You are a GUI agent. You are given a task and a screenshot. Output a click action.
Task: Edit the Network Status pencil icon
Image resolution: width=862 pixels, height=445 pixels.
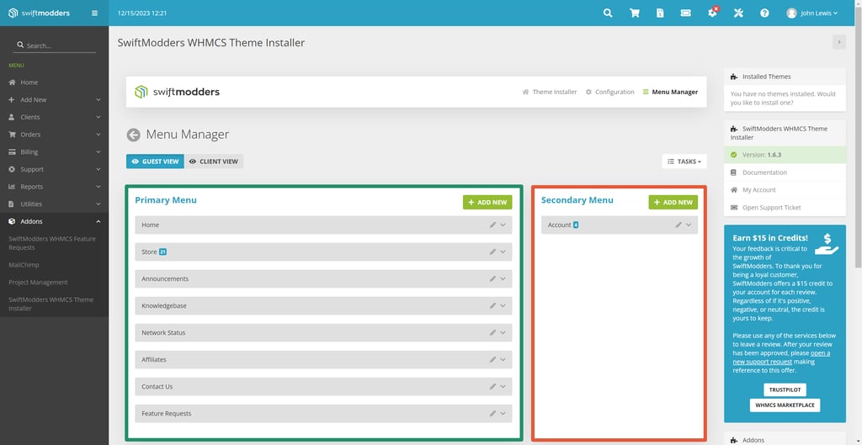[492, 332]
